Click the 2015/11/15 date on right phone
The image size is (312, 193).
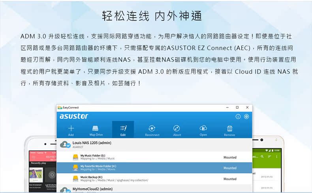pyautogui.click(x=267, y=188)
